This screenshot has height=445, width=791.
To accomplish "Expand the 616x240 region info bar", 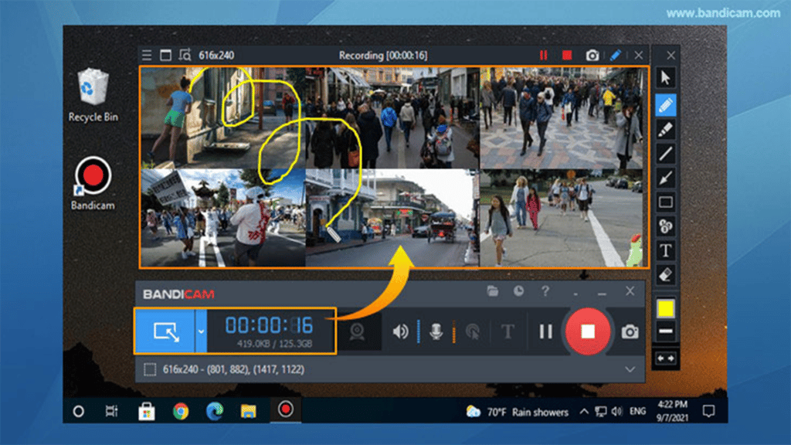I will pyautogui.click(x=629, y=370).
